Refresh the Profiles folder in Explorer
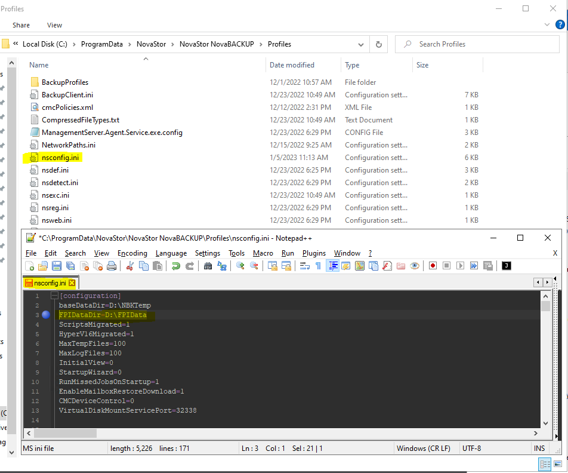Screen dimensions: 568x473 click(x=378, y=44)
